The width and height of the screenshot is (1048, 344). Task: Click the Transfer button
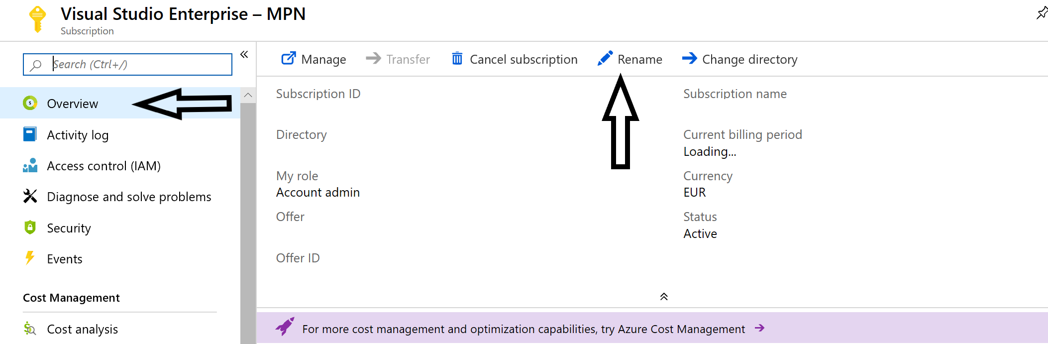[x=398, y=59]
